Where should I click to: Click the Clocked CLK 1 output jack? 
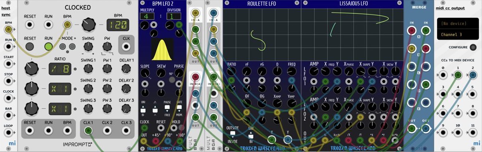pos(88,130)
